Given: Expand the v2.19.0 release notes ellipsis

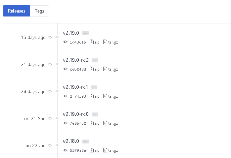Looking at the screenshot, I should point(85,33).
